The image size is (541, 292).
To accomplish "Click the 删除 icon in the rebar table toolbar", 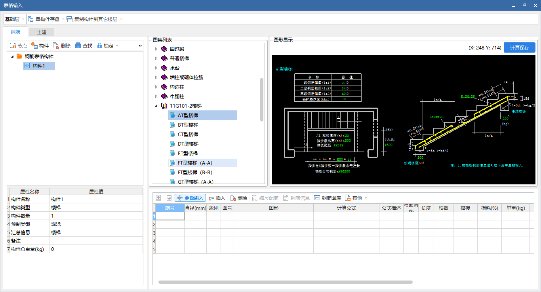I will 233,198.
